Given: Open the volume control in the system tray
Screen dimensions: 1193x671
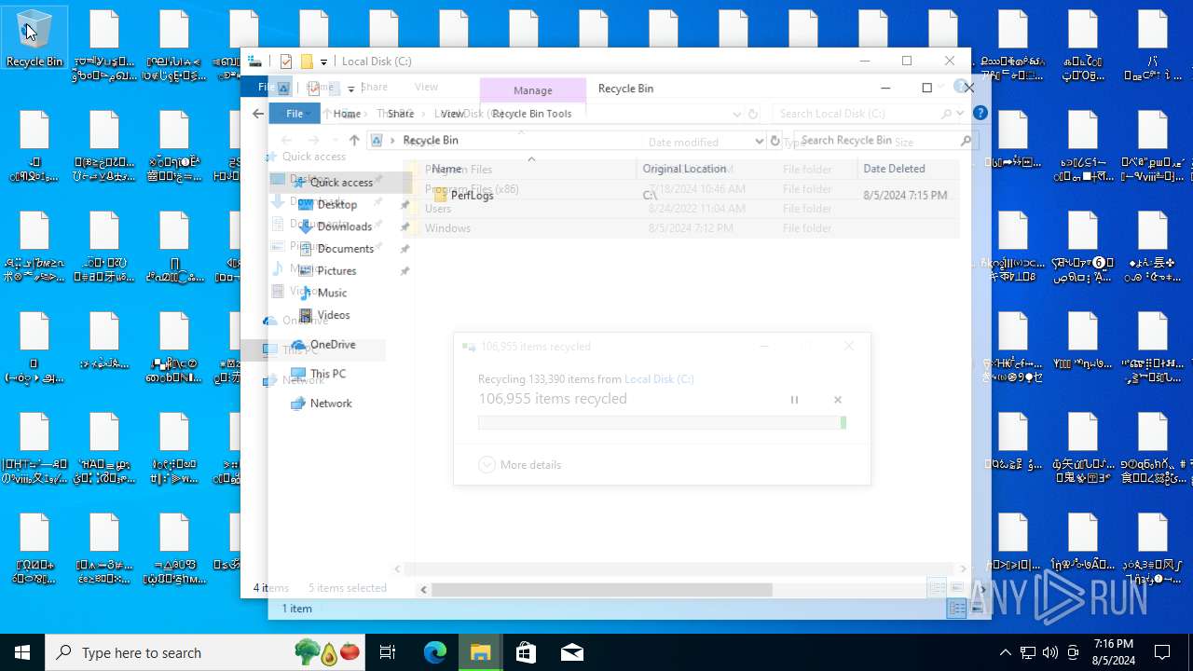Looking at the screenshot, I should click(x=1050, y=652).
